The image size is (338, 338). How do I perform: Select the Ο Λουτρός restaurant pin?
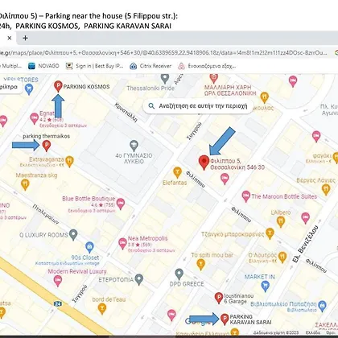click(x=282, y=258)
